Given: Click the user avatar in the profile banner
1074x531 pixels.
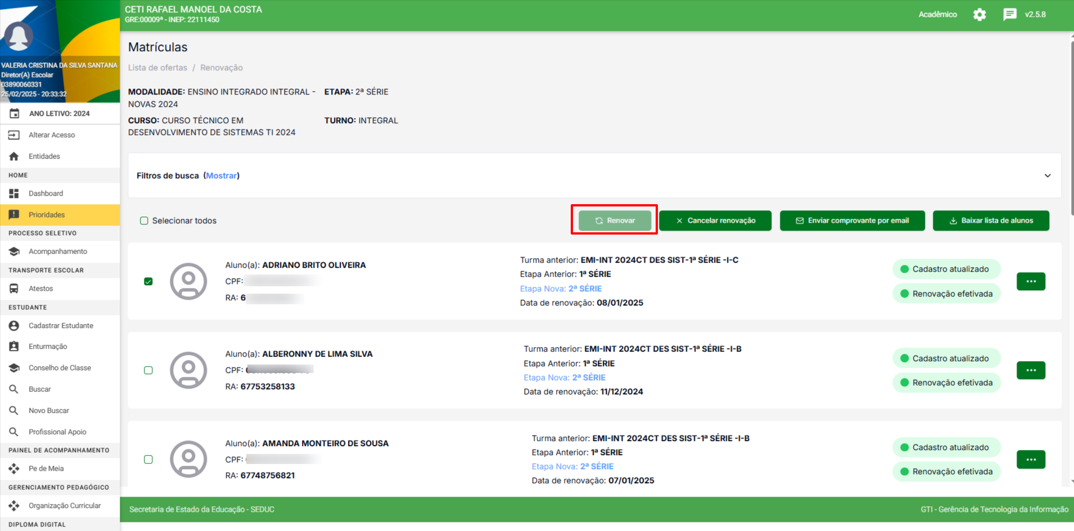Looking at the screenshot, I should [x=19, y=37].
